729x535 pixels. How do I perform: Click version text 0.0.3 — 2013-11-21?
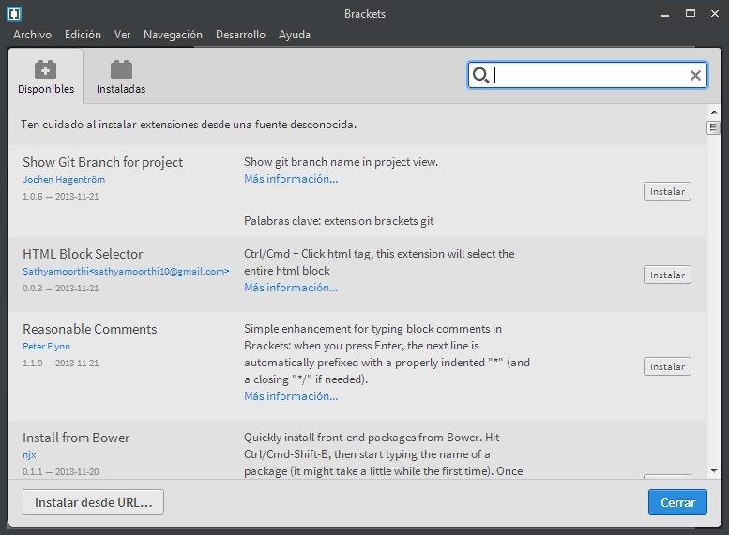coord(61,289)
